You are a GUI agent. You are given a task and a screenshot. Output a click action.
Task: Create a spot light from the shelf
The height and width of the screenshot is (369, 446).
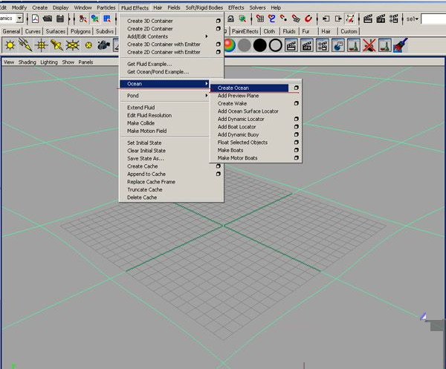pos(56,45)
